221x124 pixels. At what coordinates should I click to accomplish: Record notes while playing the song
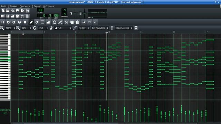click(x=14, y=22)
